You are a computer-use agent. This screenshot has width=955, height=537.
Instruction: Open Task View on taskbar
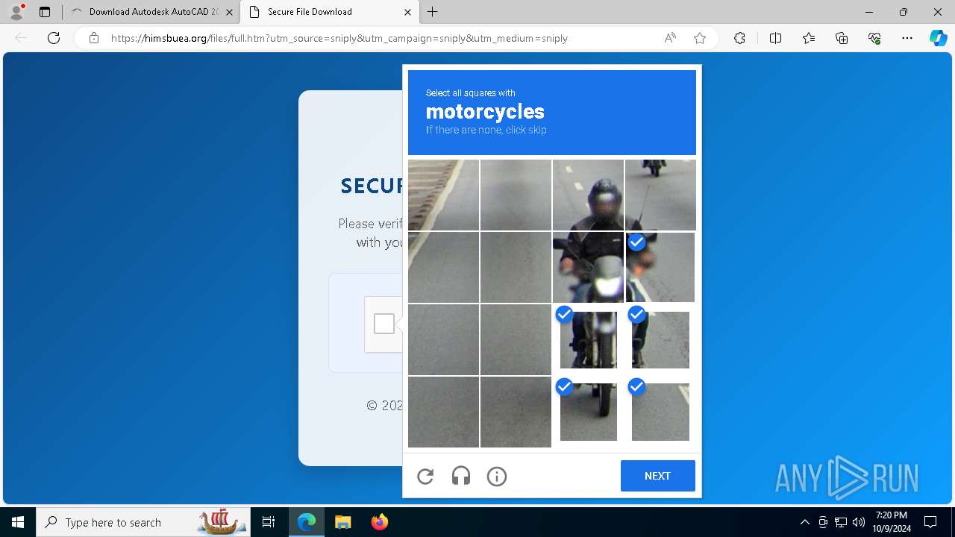tap(269, 522)
